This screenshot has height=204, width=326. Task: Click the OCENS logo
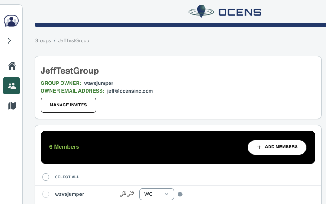225,12
